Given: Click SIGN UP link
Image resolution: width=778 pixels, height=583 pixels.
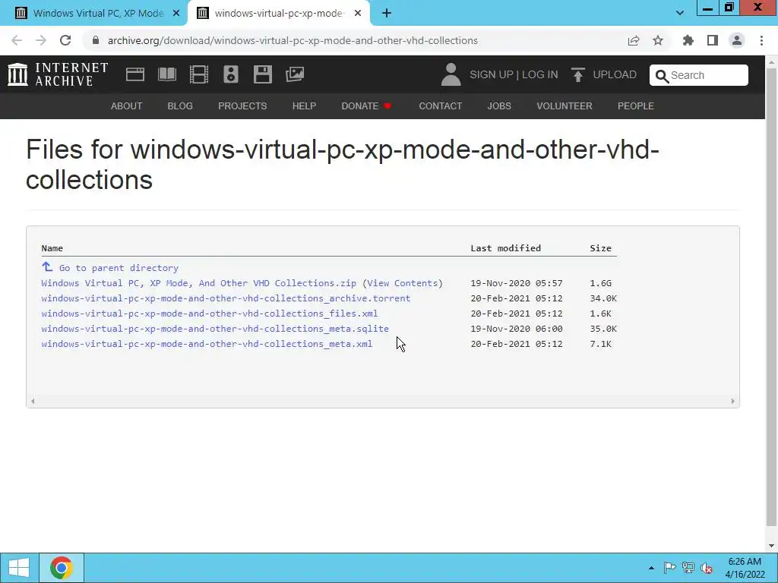Looking at the screenshot, I should tap(492, 74).
